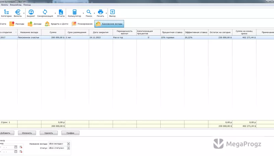Sort by Эффективная ставка column header

(196, 32)
